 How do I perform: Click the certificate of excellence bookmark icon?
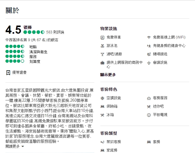8,72
